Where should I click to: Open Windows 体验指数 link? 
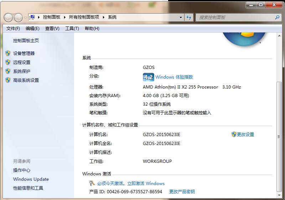coord(174,77)
